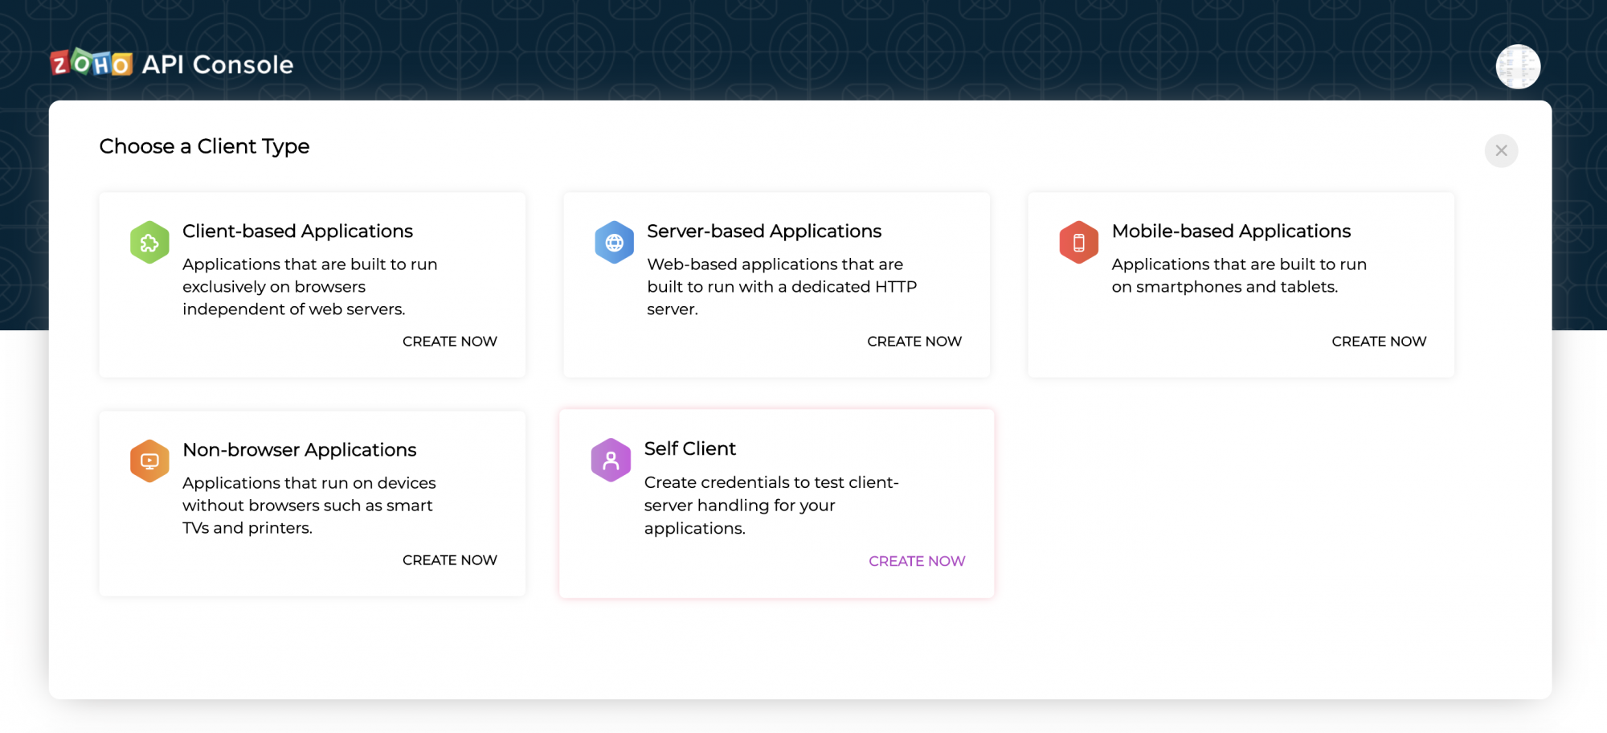The width and height of the screenshot is (1607, 733).
Task: Click the green Client-based Applications hexagon icon
Action: pyautogui.click(x=149, y=243)
